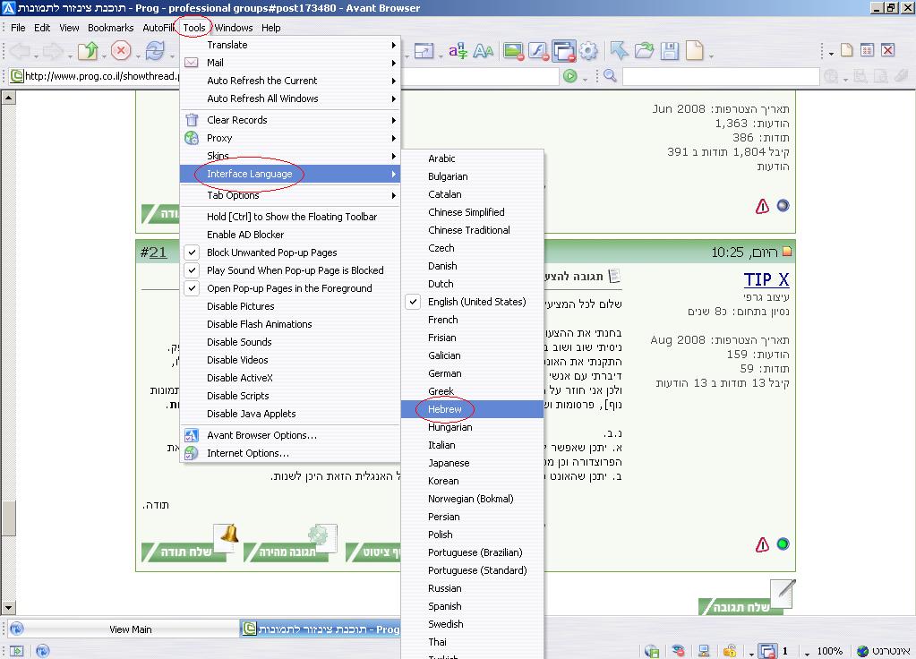Click the vertical scrollbar thumb
Viewport: 916px width, 659px height.
(8, 518)
